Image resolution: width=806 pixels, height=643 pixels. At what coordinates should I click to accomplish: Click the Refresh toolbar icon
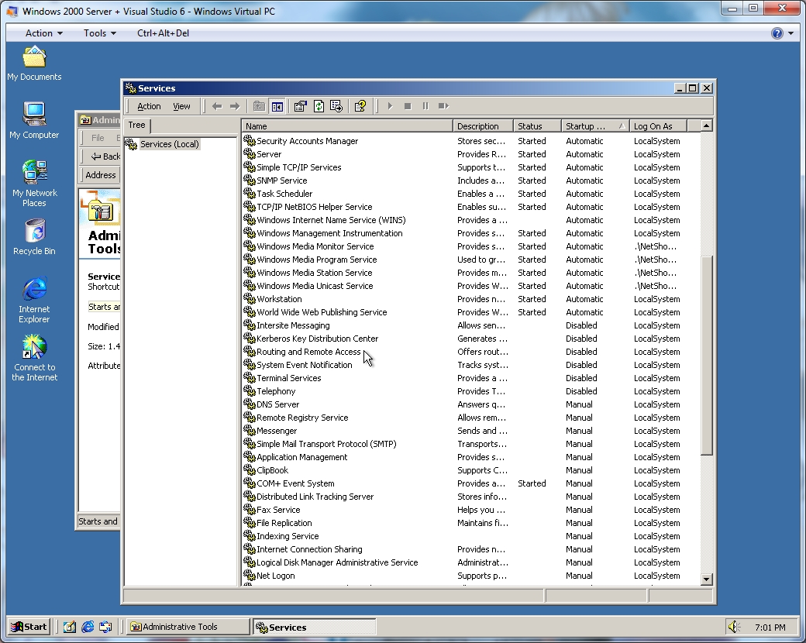[x=319, y=106]
